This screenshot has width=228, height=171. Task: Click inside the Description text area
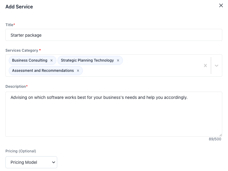pos(114,117)
